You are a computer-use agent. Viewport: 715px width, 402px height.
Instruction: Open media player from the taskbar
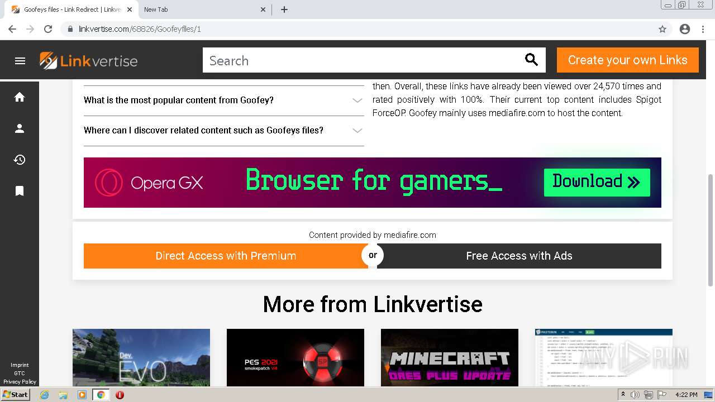82,395
